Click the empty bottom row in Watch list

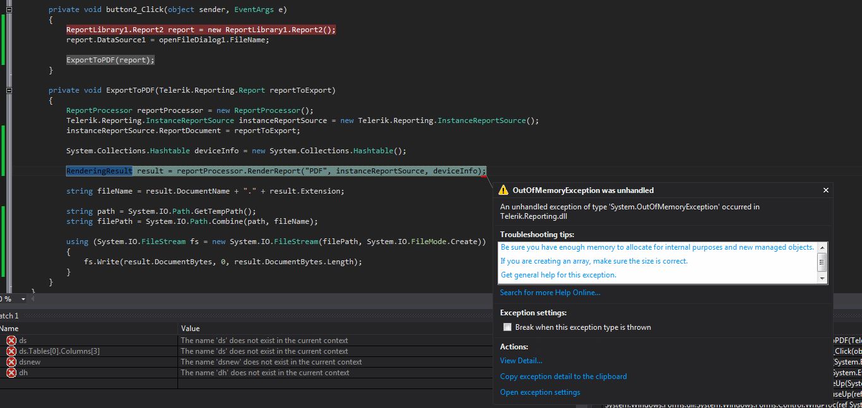pyautogui.click(x=88, y=383)
